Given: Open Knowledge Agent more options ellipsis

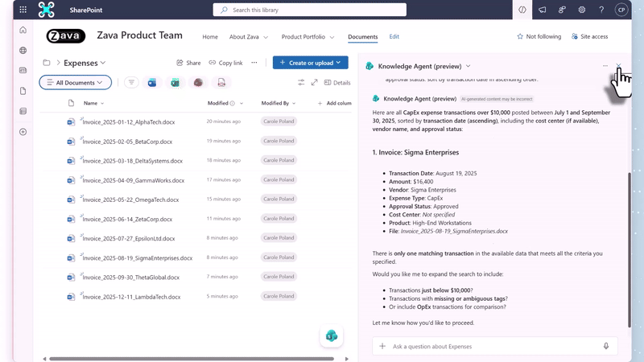Looking at the screenshot, I should [x=605, y=66].
